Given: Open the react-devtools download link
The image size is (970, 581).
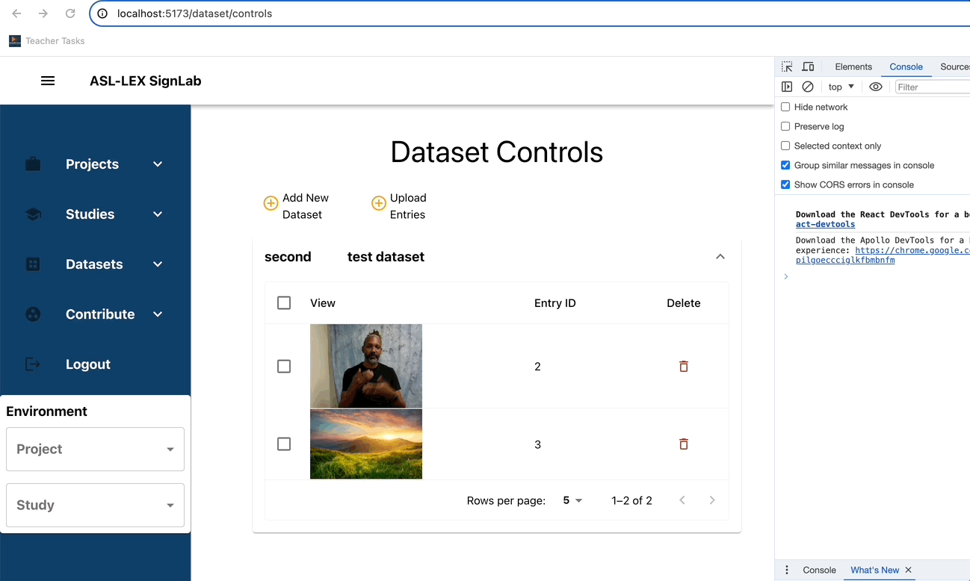Looking at the screenshot, I should [x=824, y=224].
